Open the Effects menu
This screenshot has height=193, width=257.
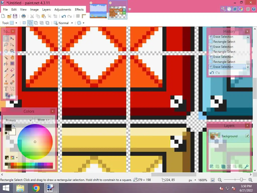pos(79,10)
